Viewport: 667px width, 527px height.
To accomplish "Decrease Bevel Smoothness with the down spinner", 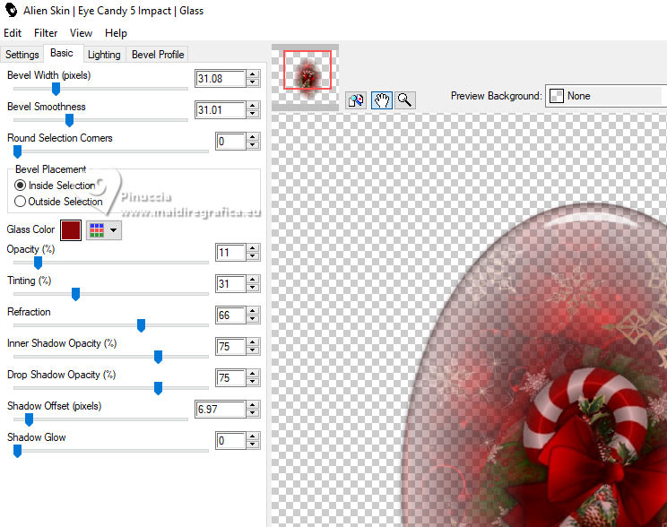I will pyautogui.click(x=253, y=114).
